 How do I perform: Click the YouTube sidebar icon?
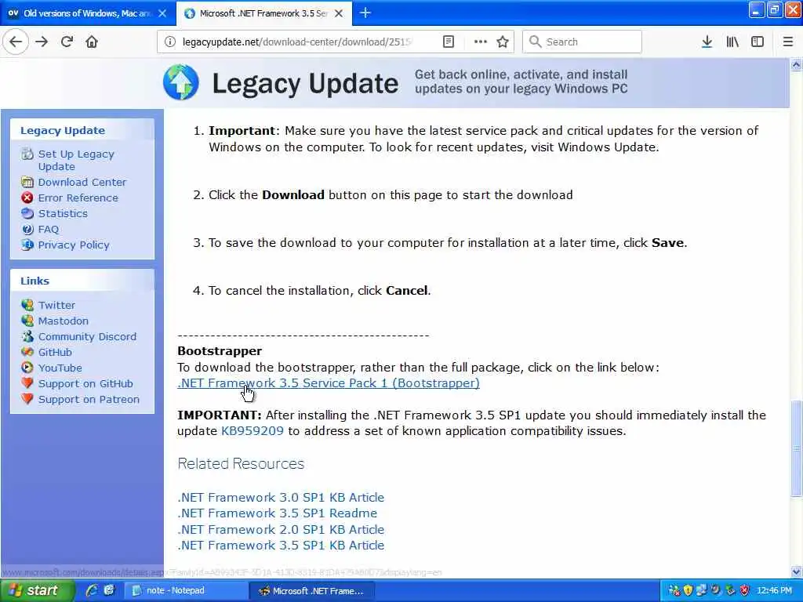27,368
